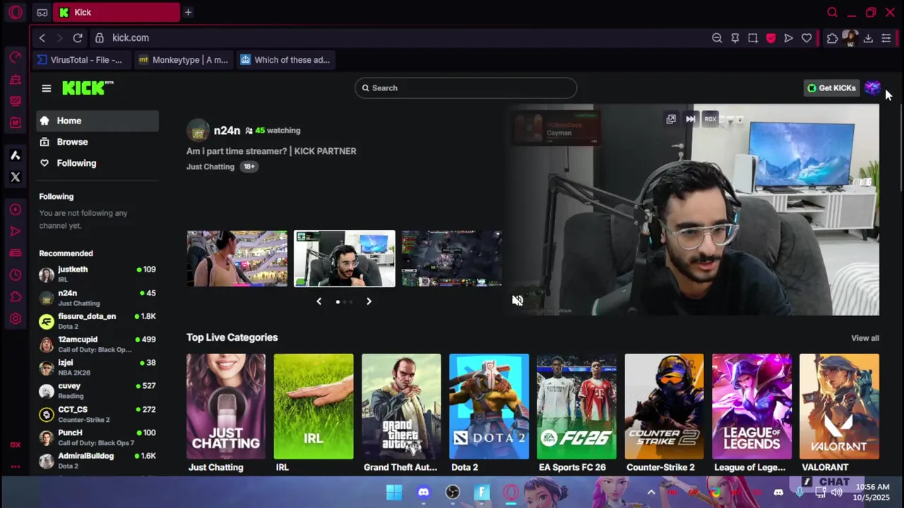This screenshot has width=904, height=508.
Task: Open View all live categories
Action: coord(865,338)
